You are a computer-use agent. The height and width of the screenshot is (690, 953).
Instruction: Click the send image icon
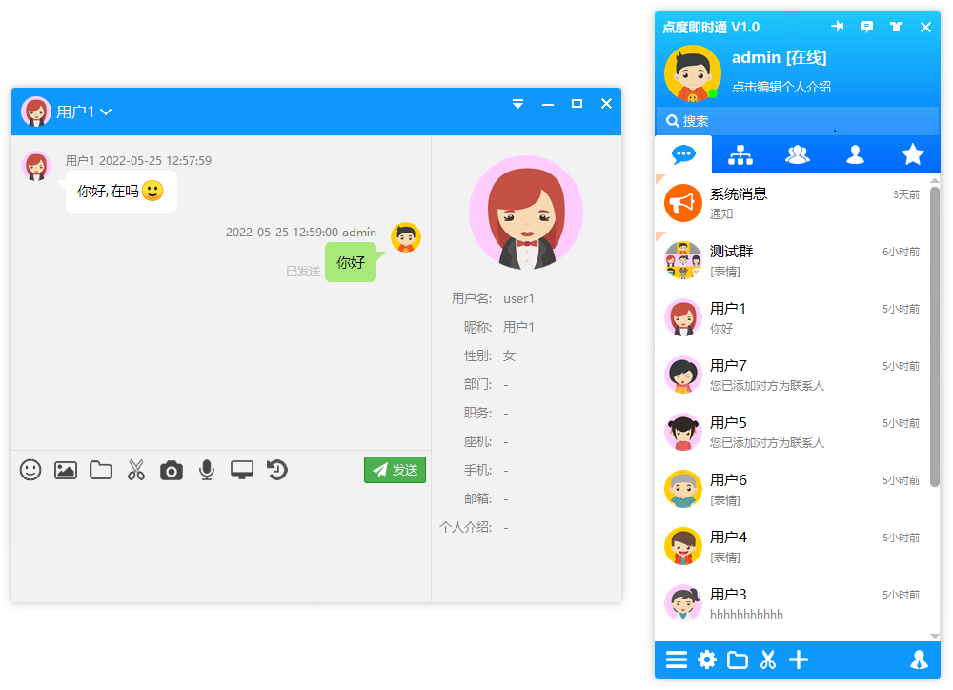(66, 470)
